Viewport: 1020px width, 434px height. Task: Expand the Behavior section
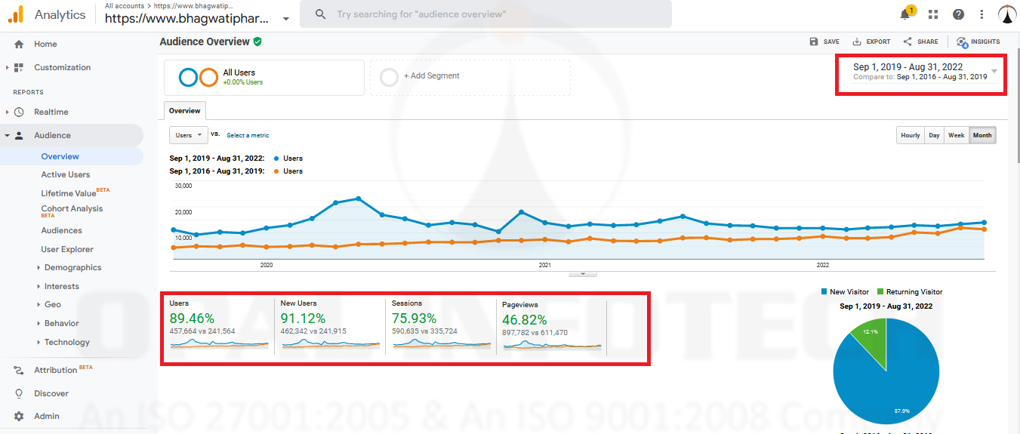coord(39,323)
